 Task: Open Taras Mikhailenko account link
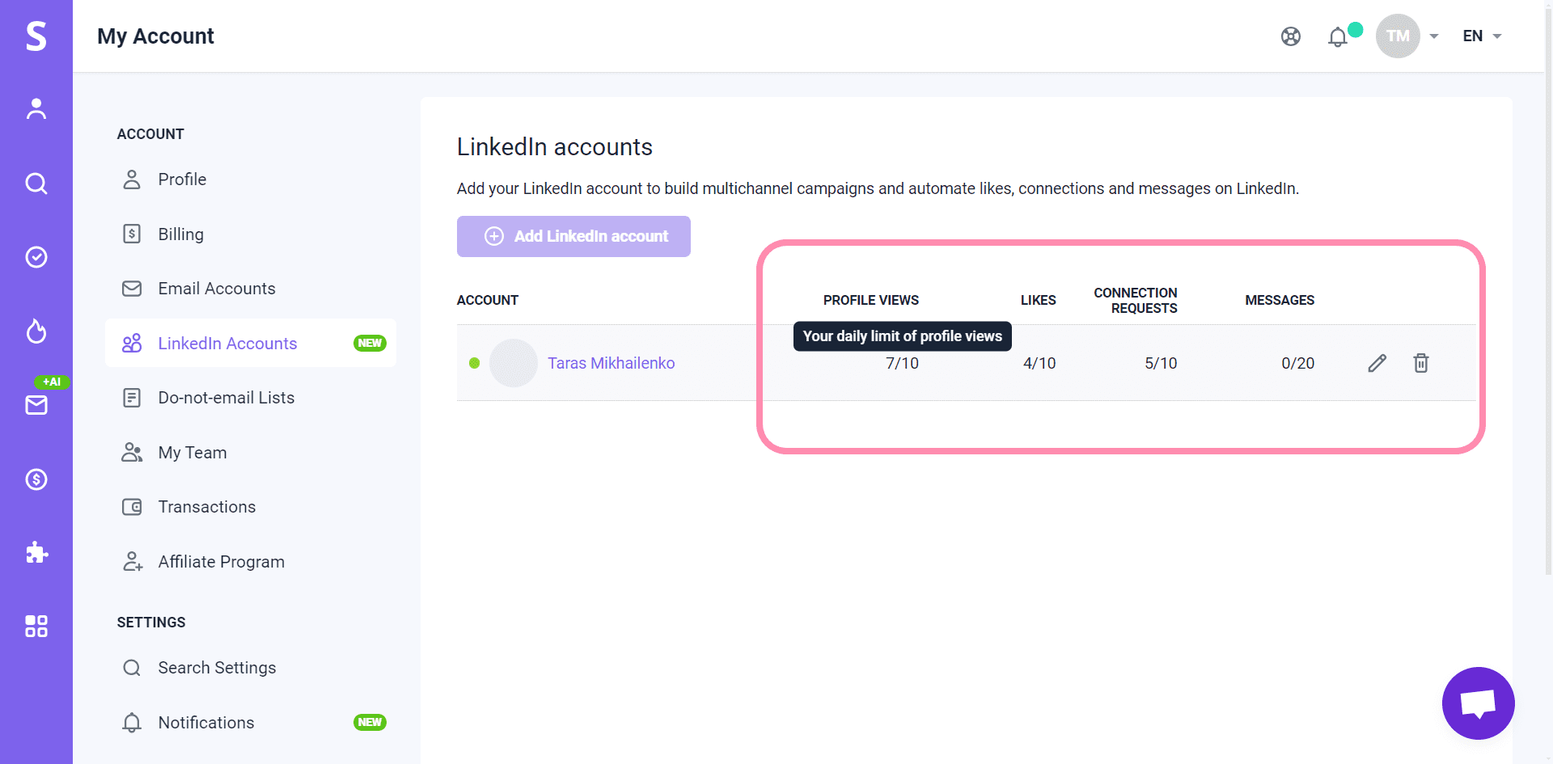pos(611,363)
